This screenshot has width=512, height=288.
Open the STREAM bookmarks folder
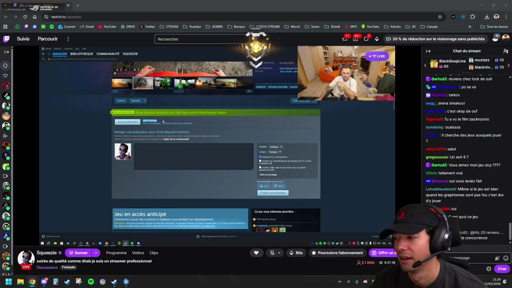pos(169,27)
